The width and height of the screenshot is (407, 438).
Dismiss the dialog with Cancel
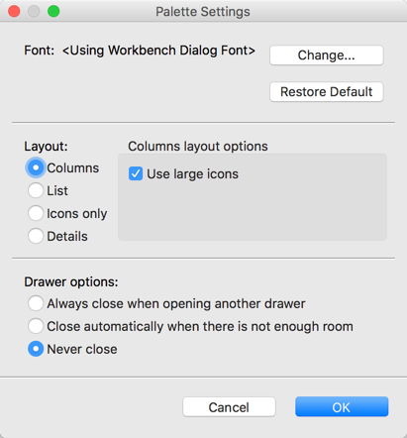pos(229,407)
